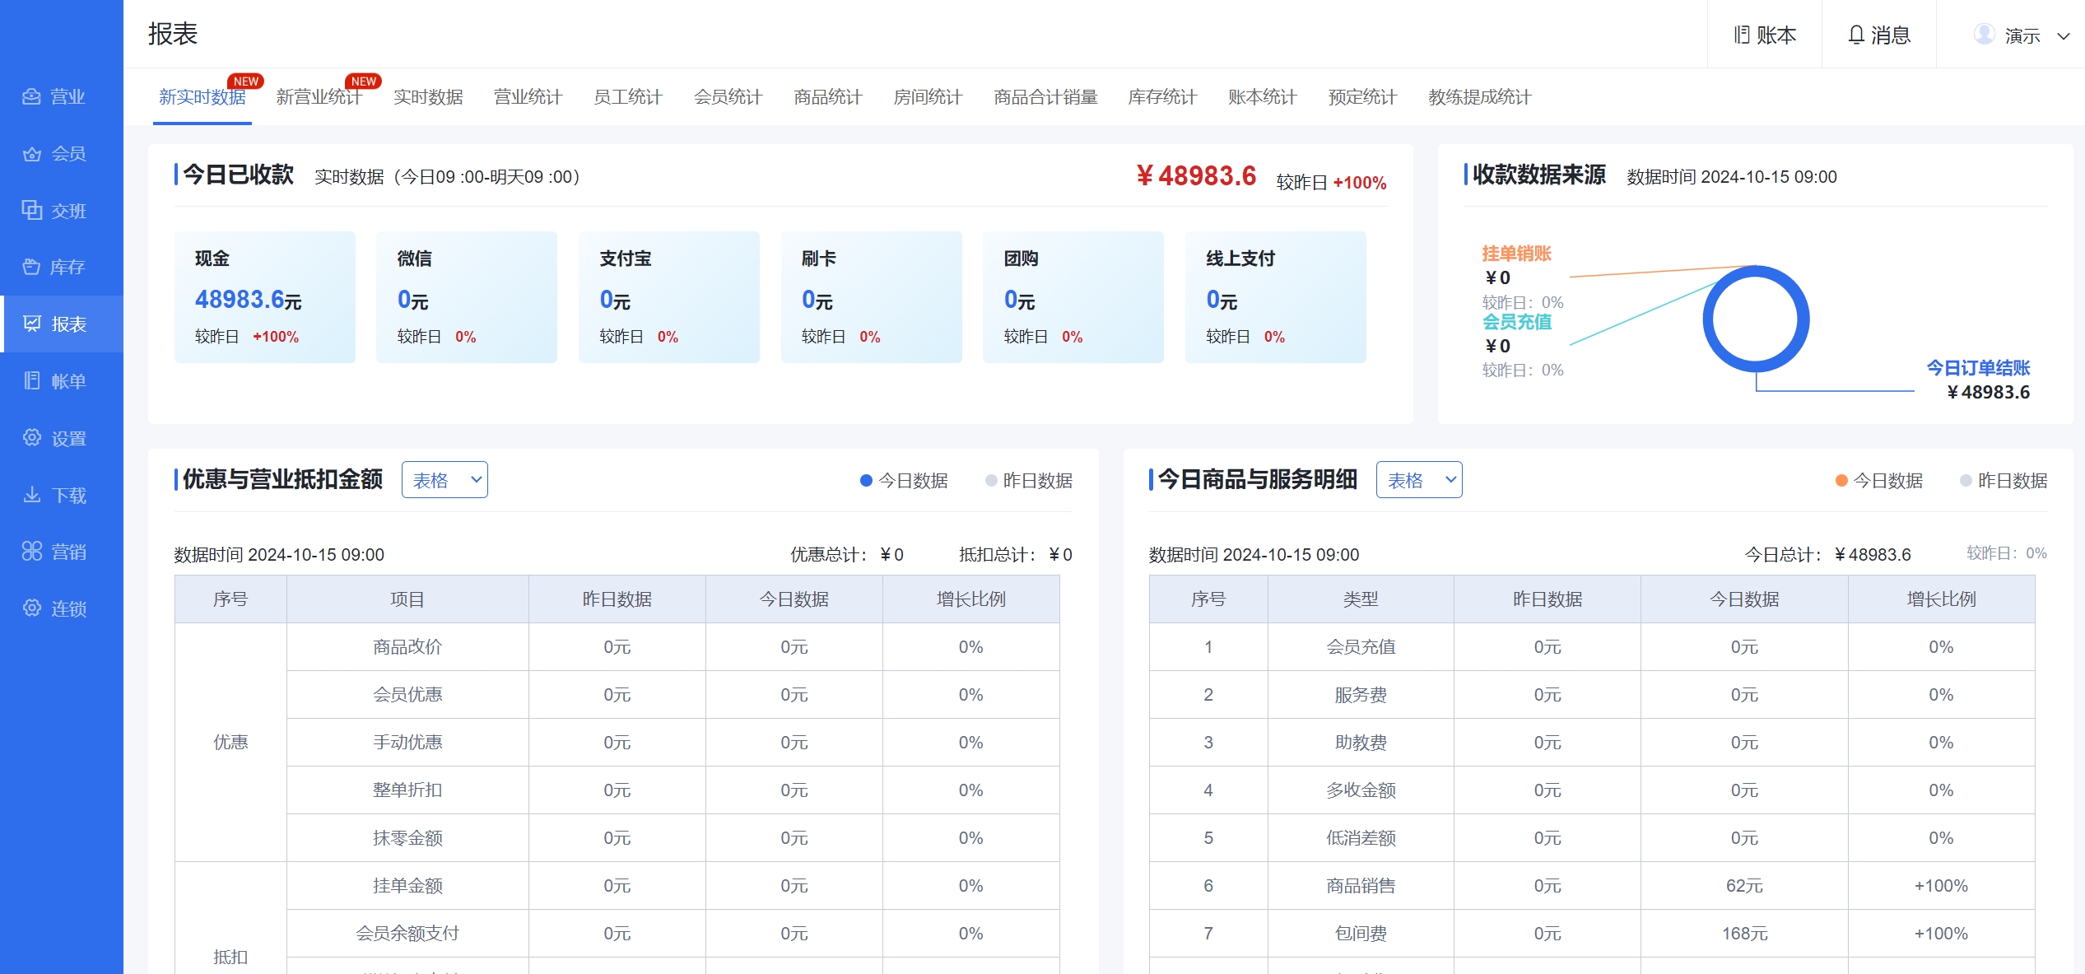Click the 账本 button in header
Viewport: 2085px width, 974px height.
tap(1765, 35)
